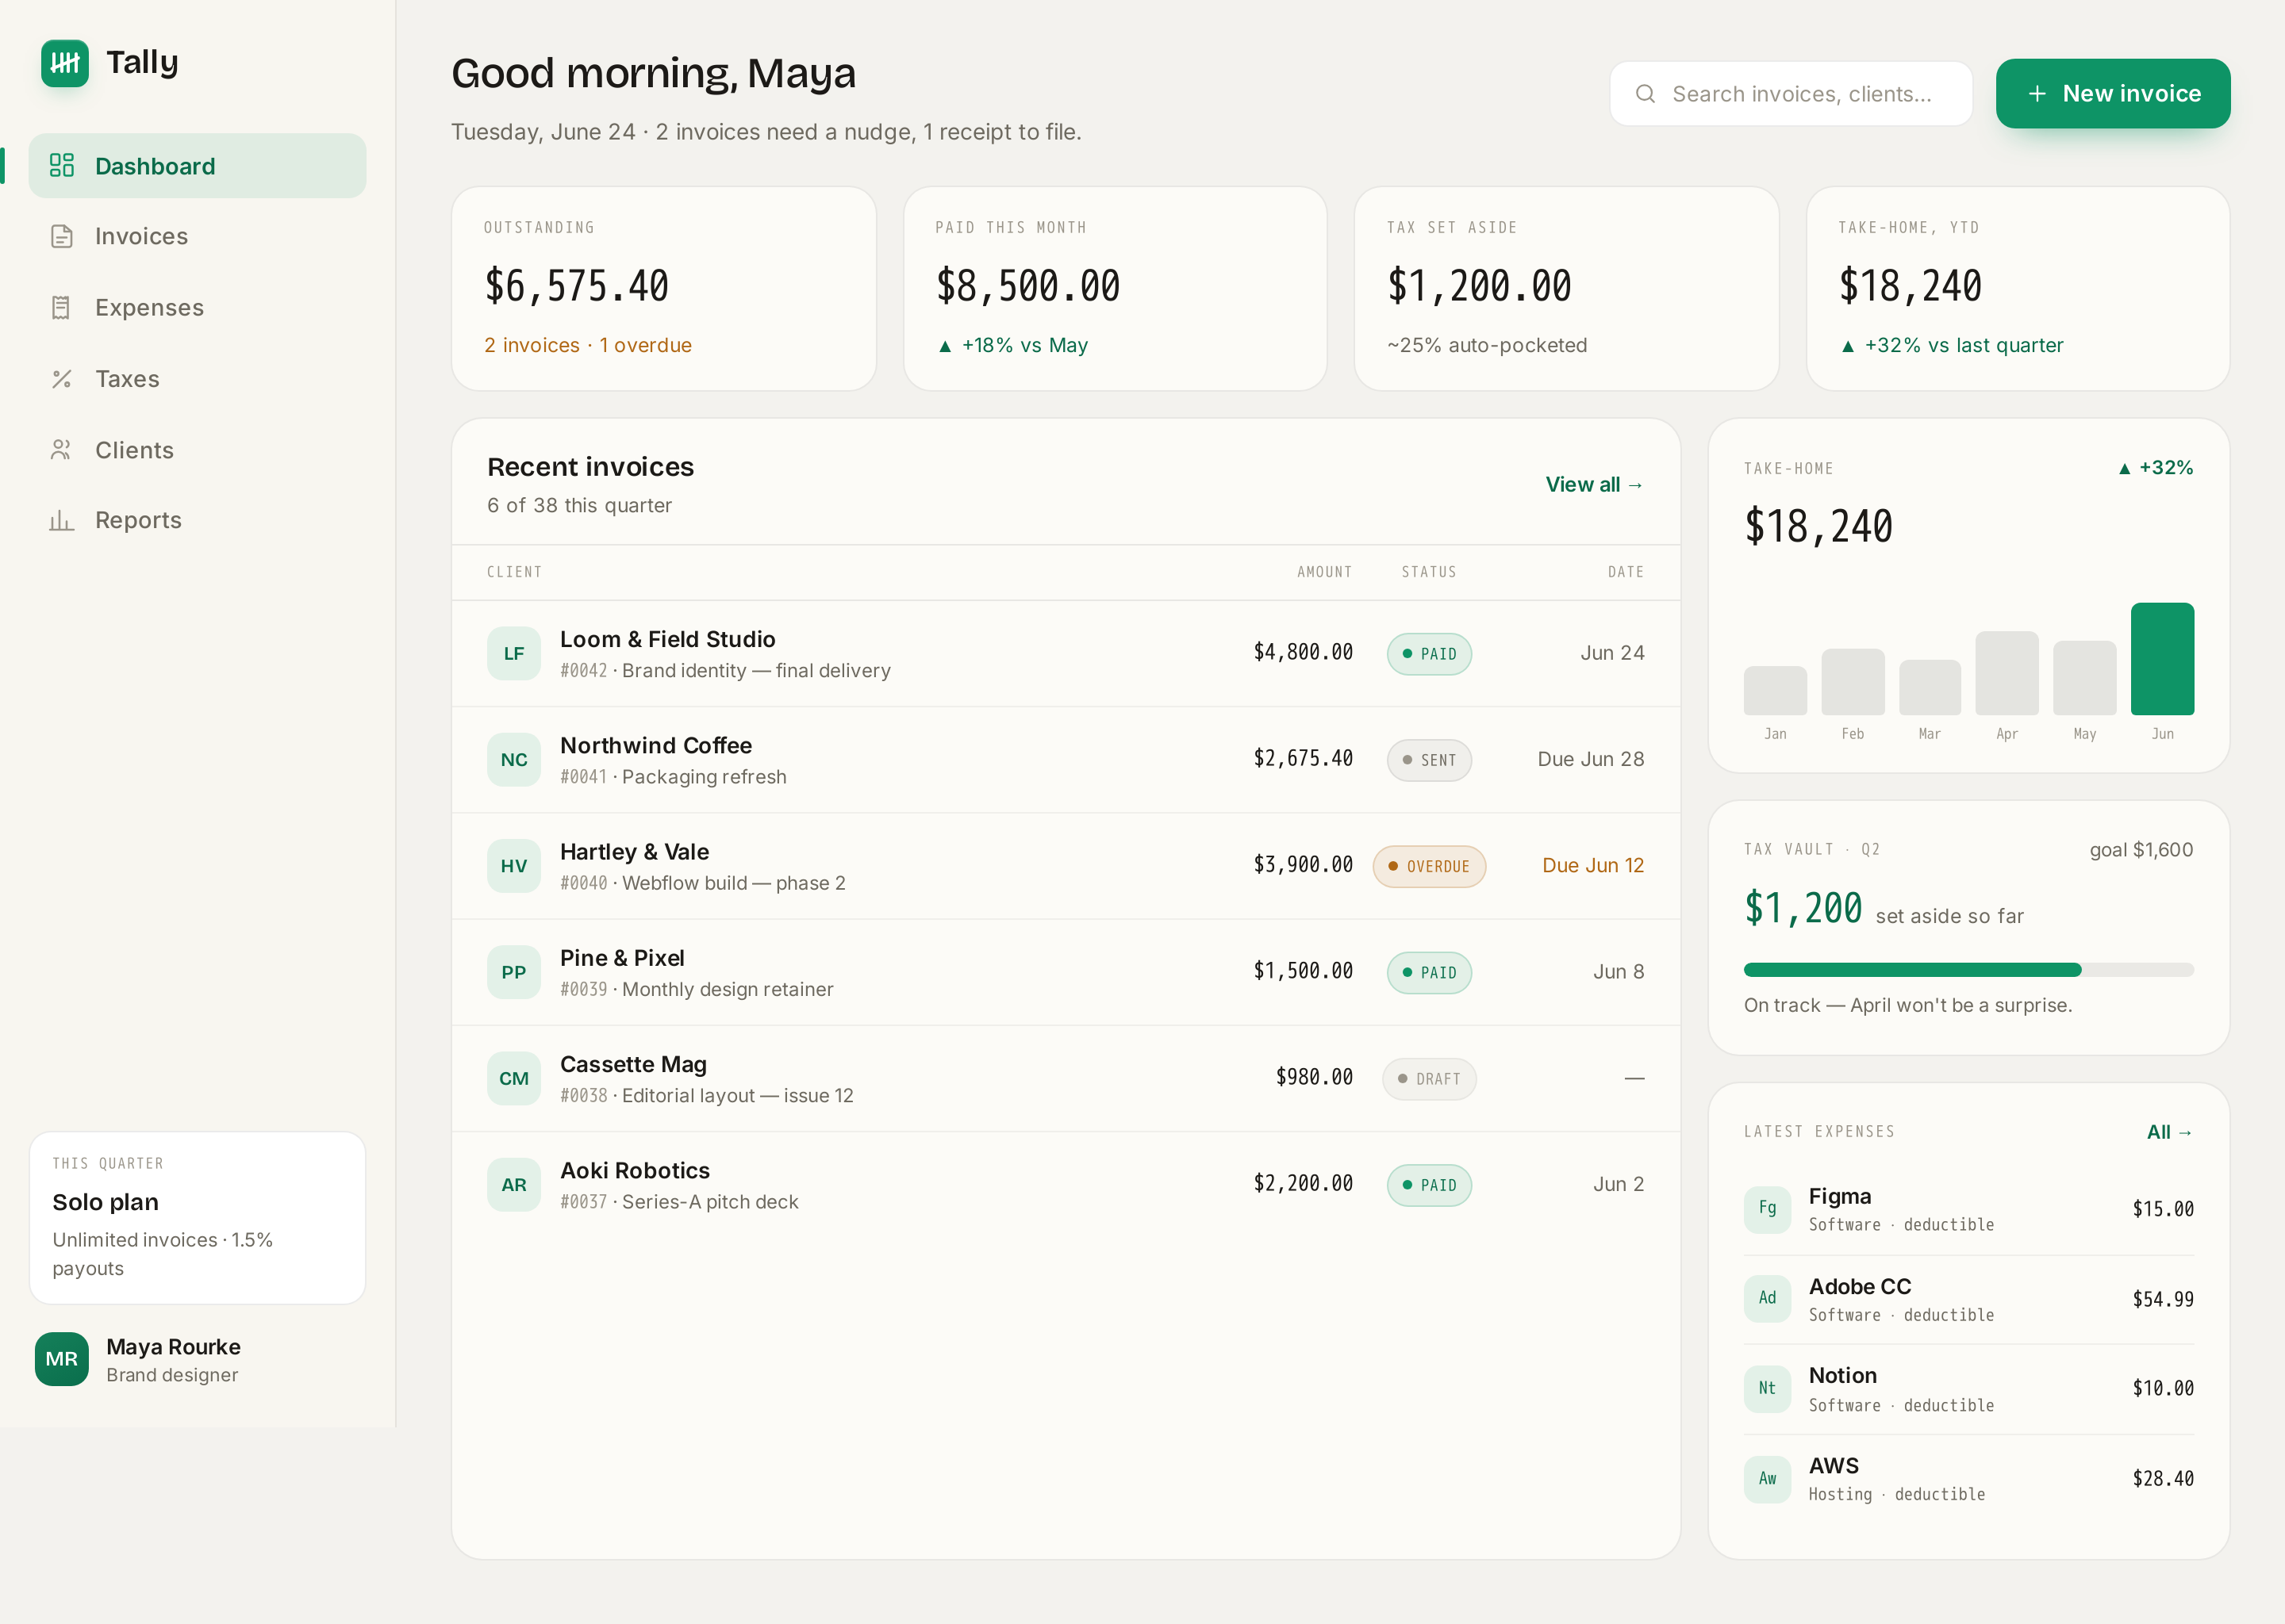Click the Apr take-home bar
This screenshot has height=1624, width=2285.
2007,673
